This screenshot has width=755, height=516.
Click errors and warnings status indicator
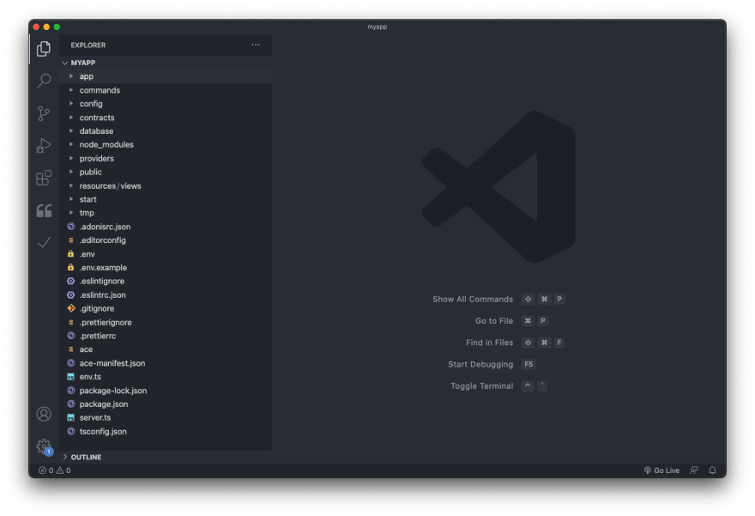click(54, 470)
